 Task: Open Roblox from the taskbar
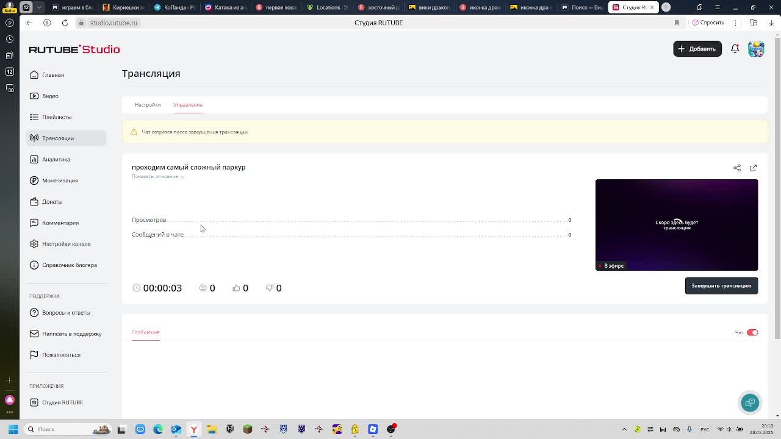coord(373,429)
